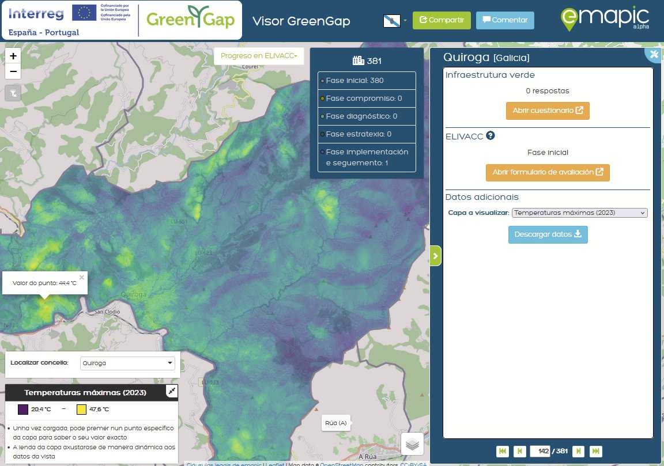Toggle Fase inicial: 380 filter

click(x=367, y=81)
